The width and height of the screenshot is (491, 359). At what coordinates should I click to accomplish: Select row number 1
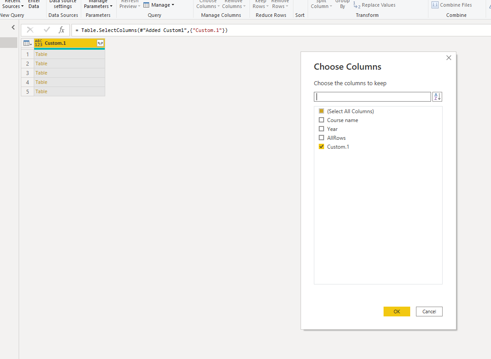point(28,55)
